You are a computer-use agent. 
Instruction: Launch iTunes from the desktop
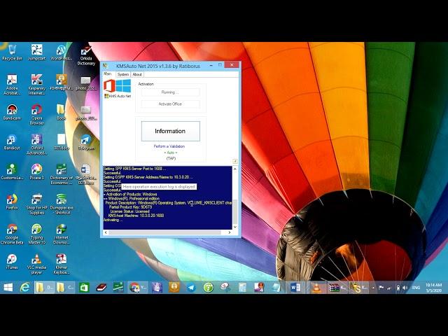[x=12, y=261]
